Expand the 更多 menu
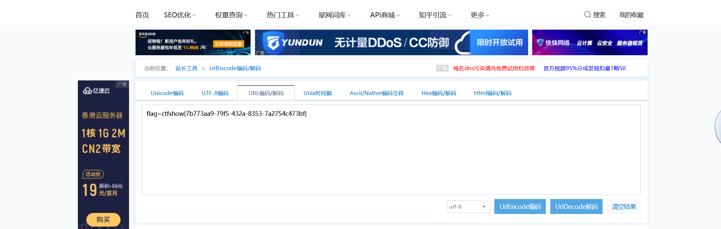 pos(480,15)
